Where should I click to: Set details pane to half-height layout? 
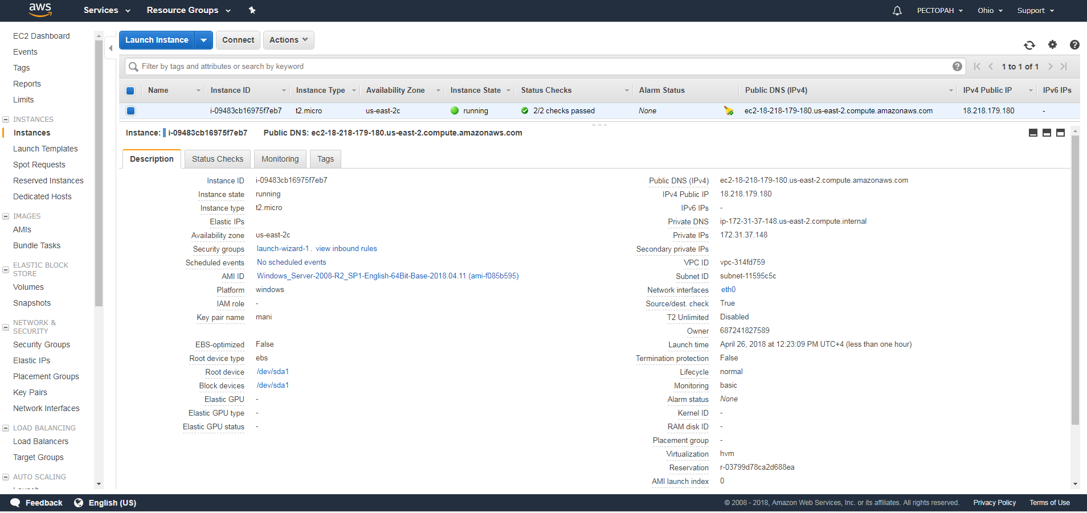click(x=1047, y=133)
